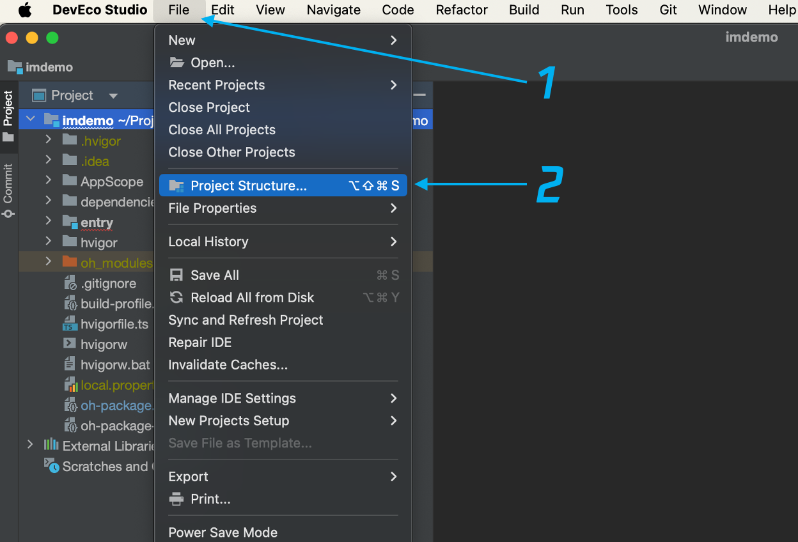Click Sync and Refresh Project
Image resolution: width=798 pixels, height=542 pixels.
(246, 320)
